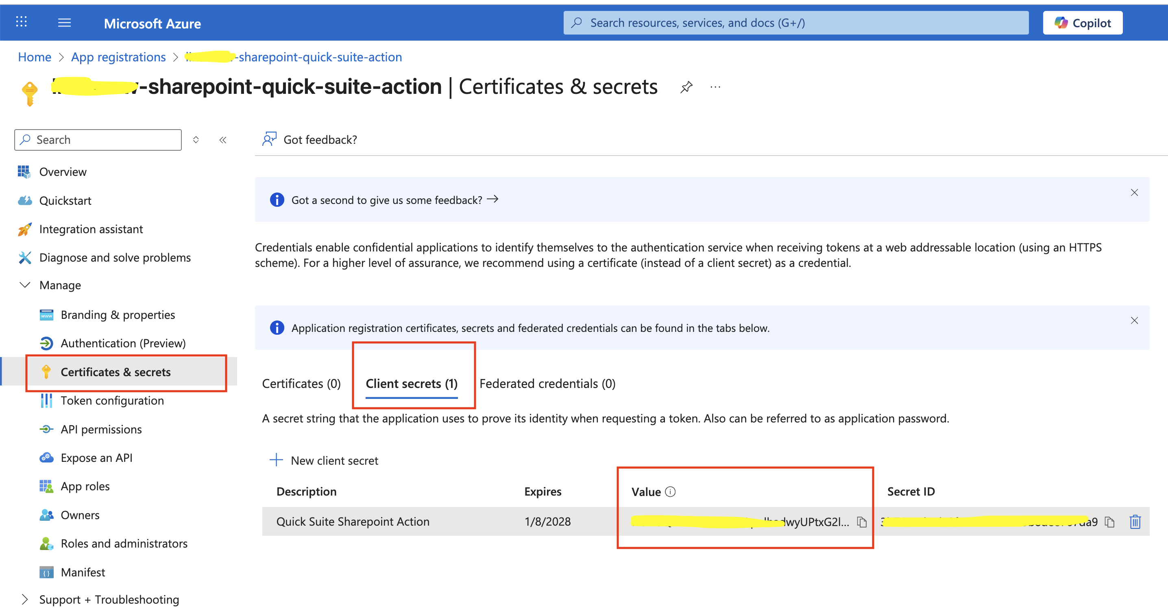Viewport: 1168px width, 615px height.
Task: Click the Value column info icon
Action: tap(670, 492)
